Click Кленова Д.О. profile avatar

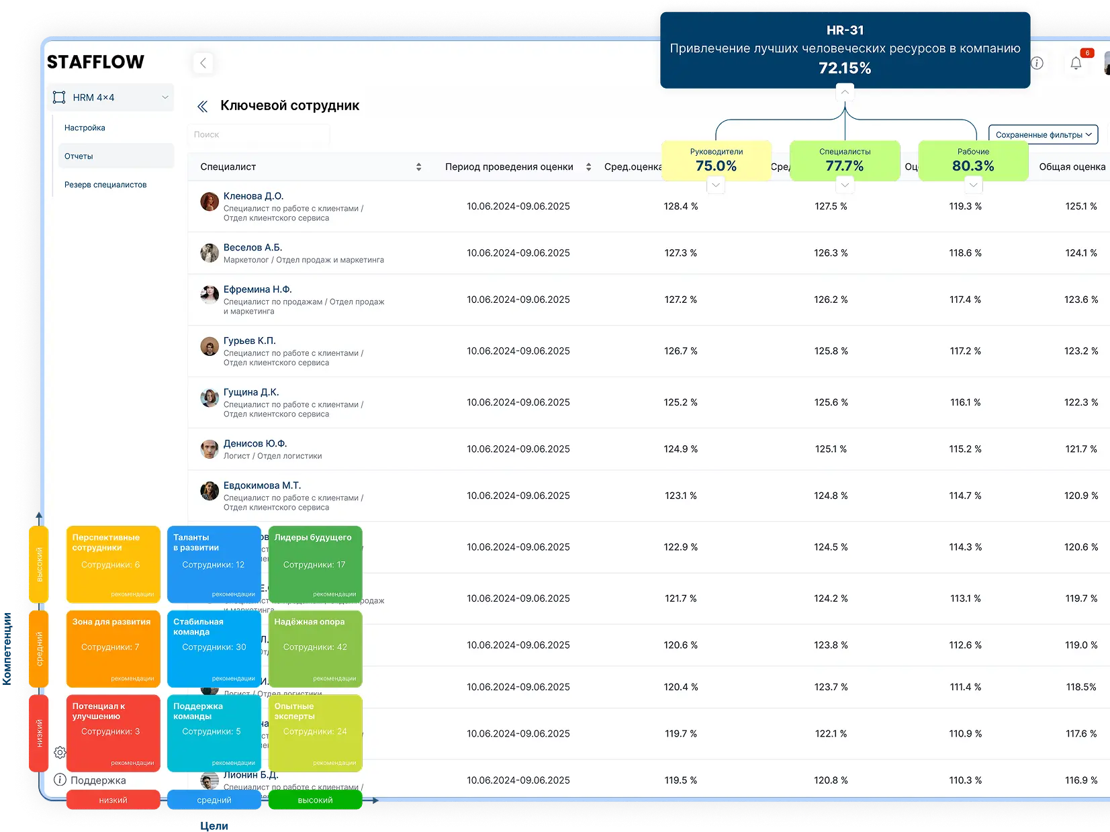tap(210, 201)
